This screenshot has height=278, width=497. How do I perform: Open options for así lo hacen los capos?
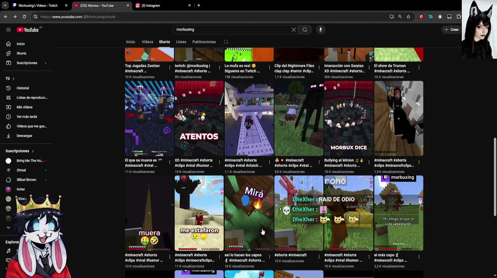[269, 257]
